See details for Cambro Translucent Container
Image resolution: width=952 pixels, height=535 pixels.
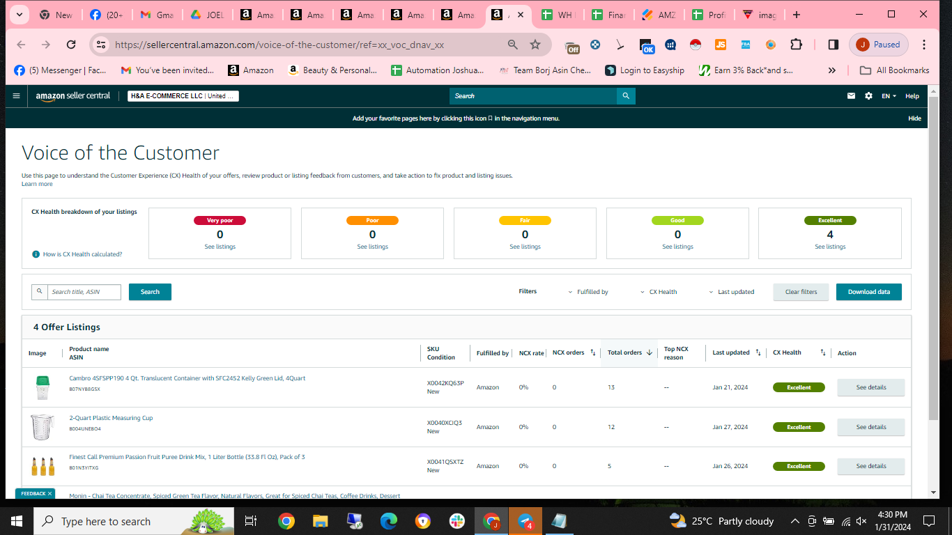point(870,387)
